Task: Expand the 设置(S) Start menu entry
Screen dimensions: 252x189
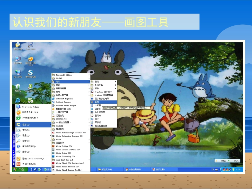Action: (33, 135)
